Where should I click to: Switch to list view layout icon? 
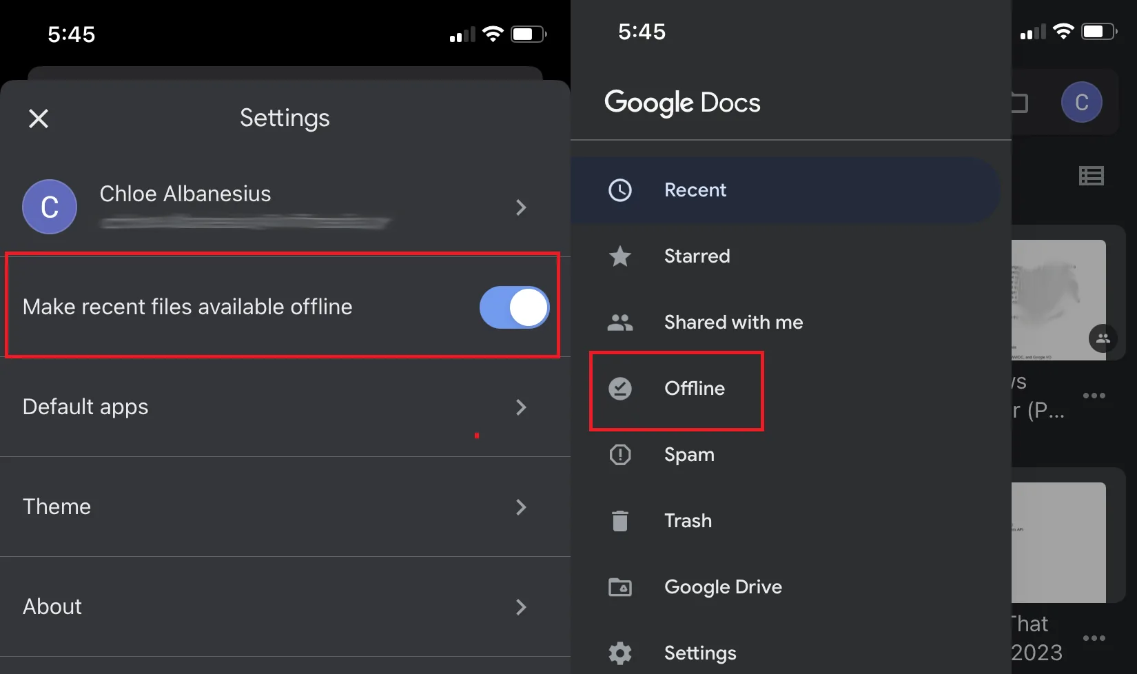(x=1091, y=176)
